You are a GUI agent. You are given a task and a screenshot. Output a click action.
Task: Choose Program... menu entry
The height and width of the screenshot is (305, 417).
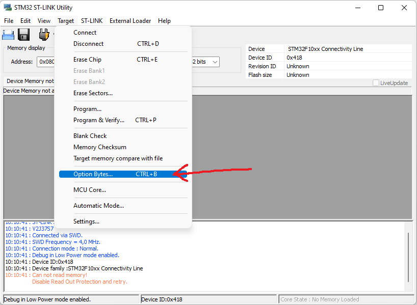pyautogui.click(x=123, y=109)
